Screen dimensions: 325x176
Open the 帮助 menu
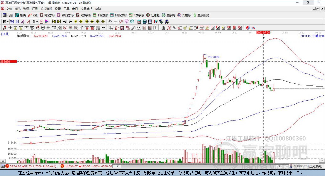(98, 9)
